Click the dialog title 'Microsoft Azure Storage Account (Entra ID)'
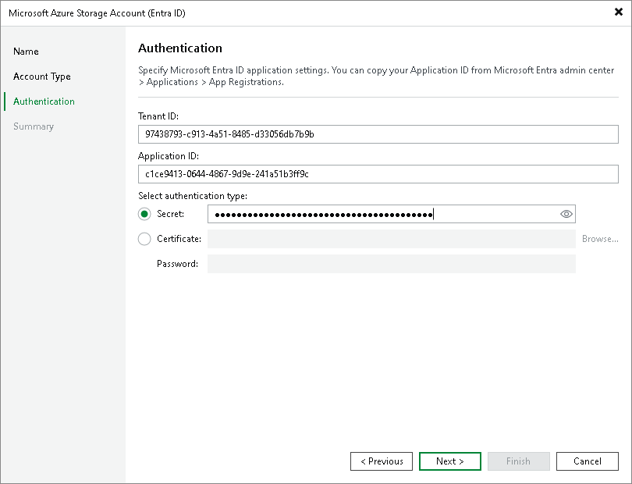Screen dimensions: 632x484 pos(97,13)
